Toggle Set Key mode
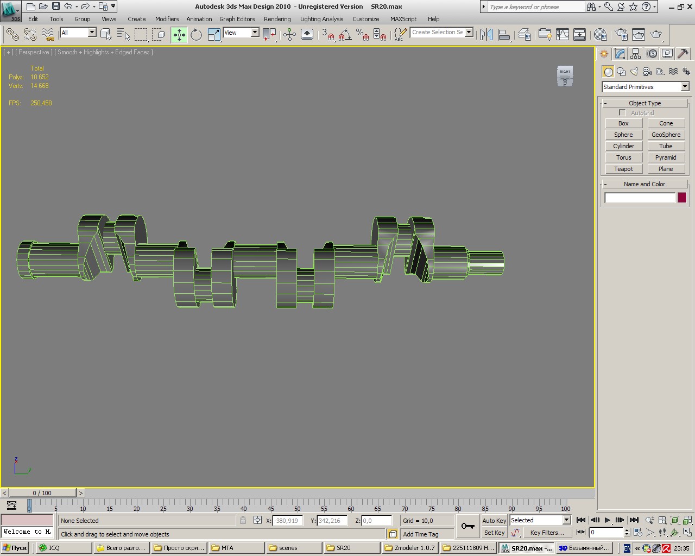 pos(494,533)
